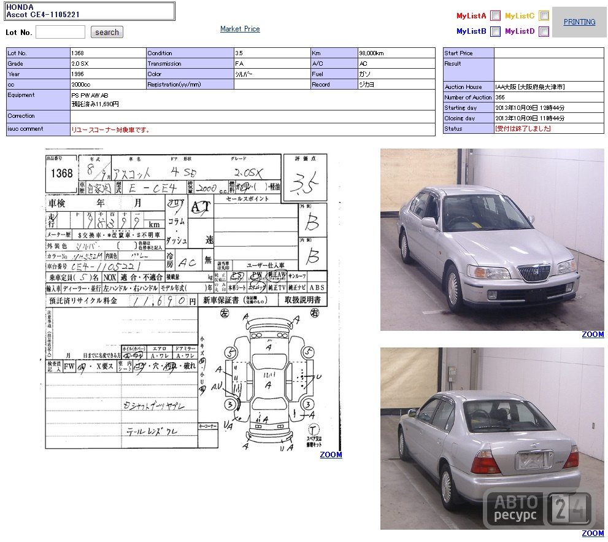Select the Auction House value IAA大阪
Image resolution: width=608 pixels, height=542 pixels.
click(530, 87)
